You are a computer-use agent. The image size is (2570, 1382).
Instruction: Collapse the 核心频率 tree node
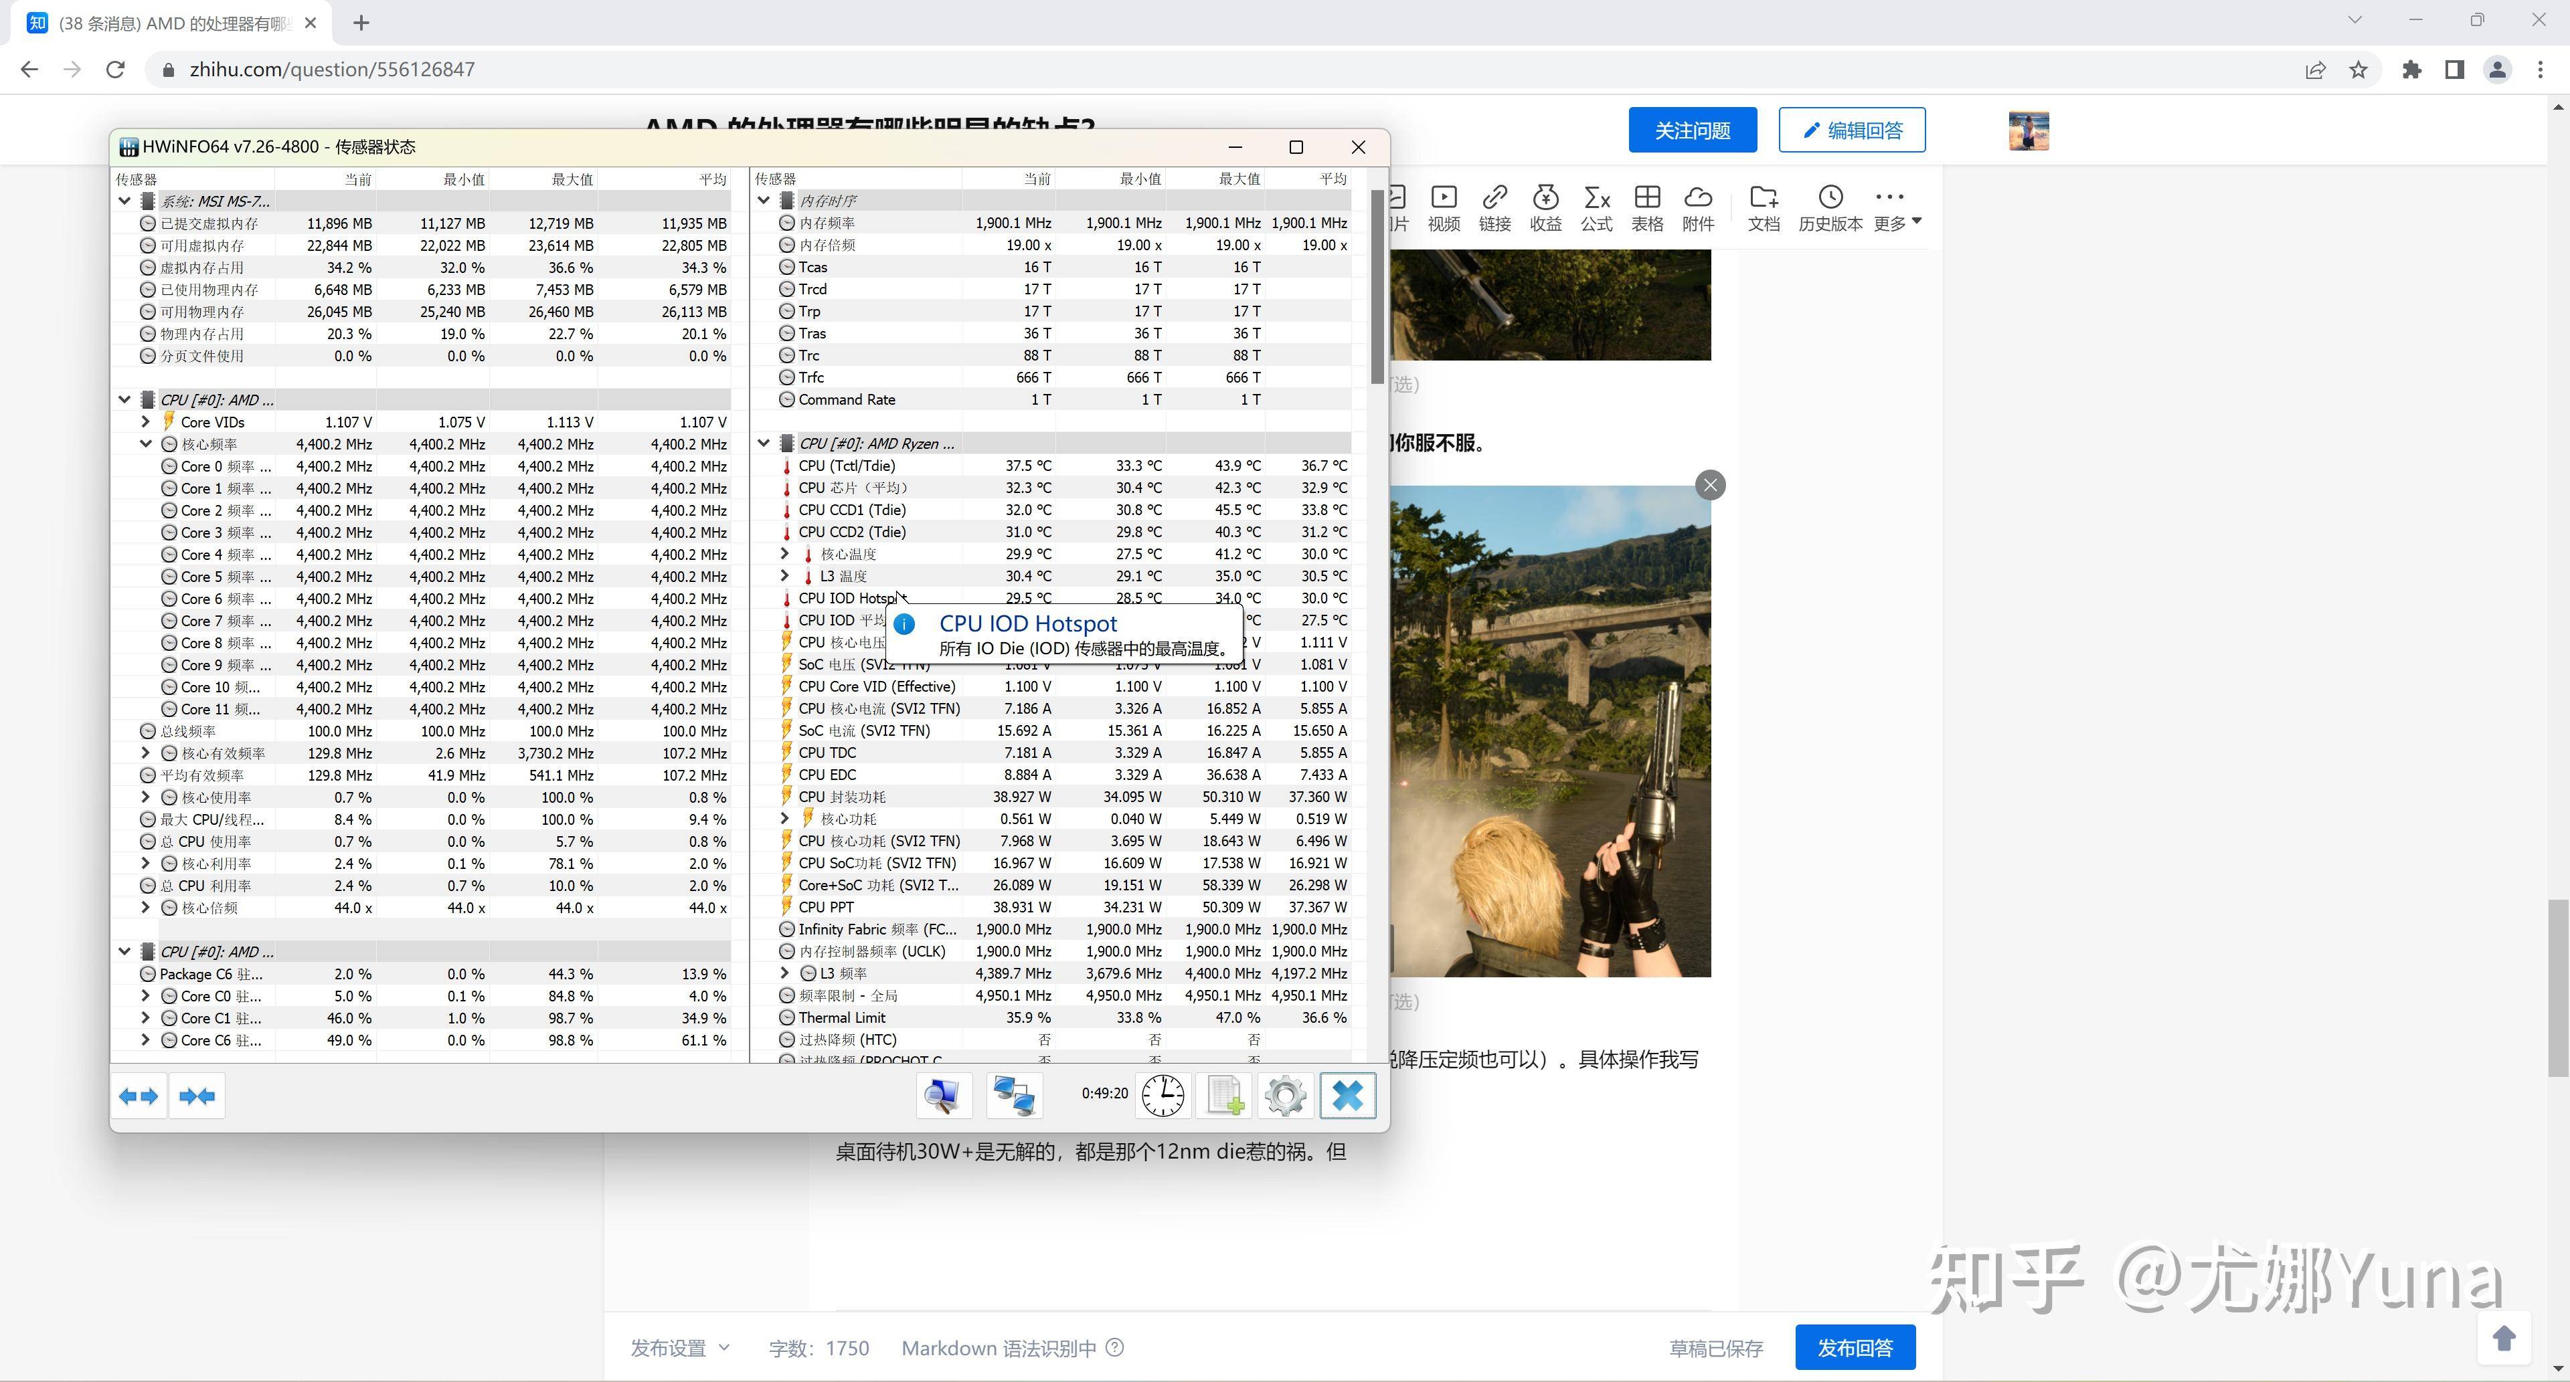(146, 443)
